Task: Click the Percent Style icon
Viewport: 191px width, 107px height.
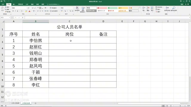Action: (65, 11)
